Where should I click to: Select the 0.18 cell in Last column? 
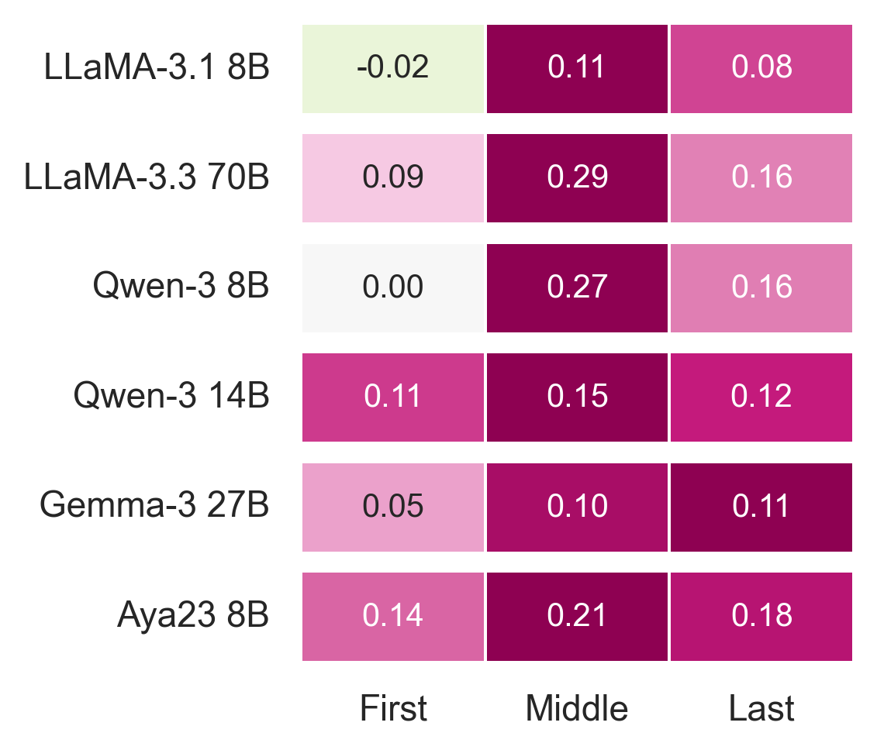coord(761,617)
